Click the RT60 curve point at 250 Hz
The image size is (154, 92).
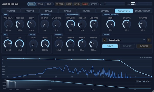pos(56,59)
